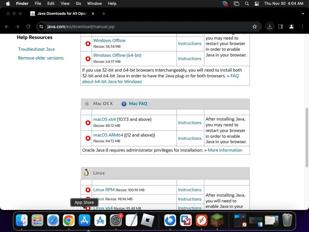
Task: Close the Java Downloads tab
Action: coord(93,14)
